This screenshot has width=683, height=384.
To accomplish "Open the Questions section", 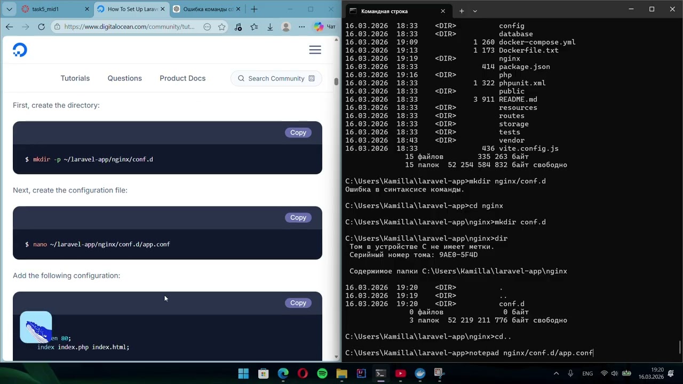I will (x=125, y=78).
